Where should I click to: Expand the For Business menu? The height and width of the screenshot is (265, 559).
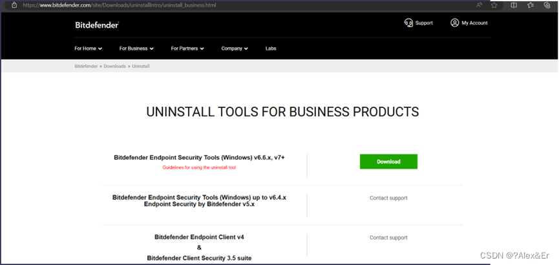(x=136, y=48)
